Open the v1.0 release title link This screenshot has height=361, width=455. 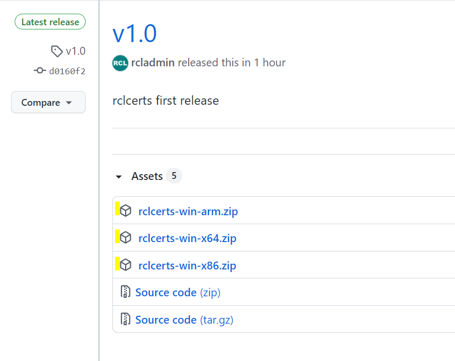coord(135,34)
